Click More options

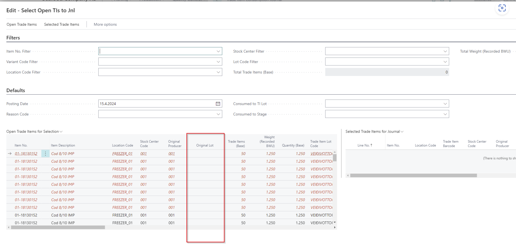click(x=105, y=24)
